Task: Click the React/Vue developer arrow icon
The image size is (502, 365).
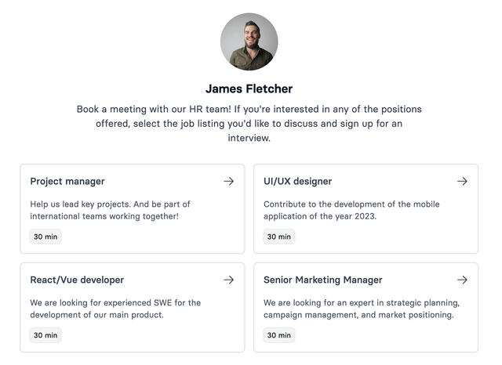Action: [x=228, y=280]
